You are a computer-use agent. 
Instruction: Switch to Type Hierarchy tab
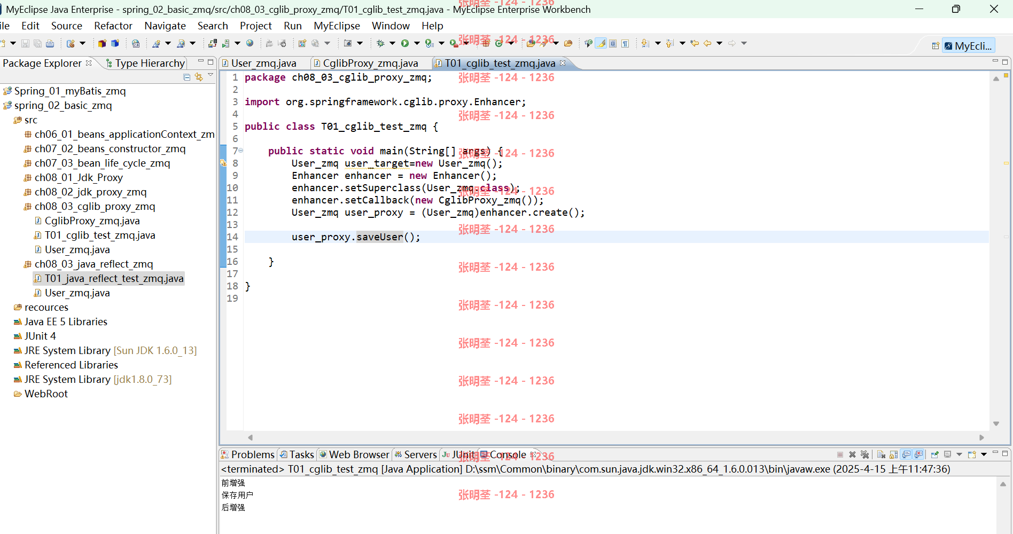coord(145,63)
